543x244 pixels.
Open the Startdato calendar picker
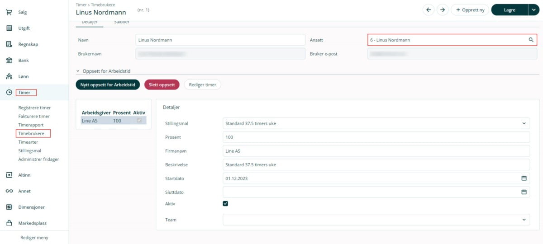(x=524, y=178)
